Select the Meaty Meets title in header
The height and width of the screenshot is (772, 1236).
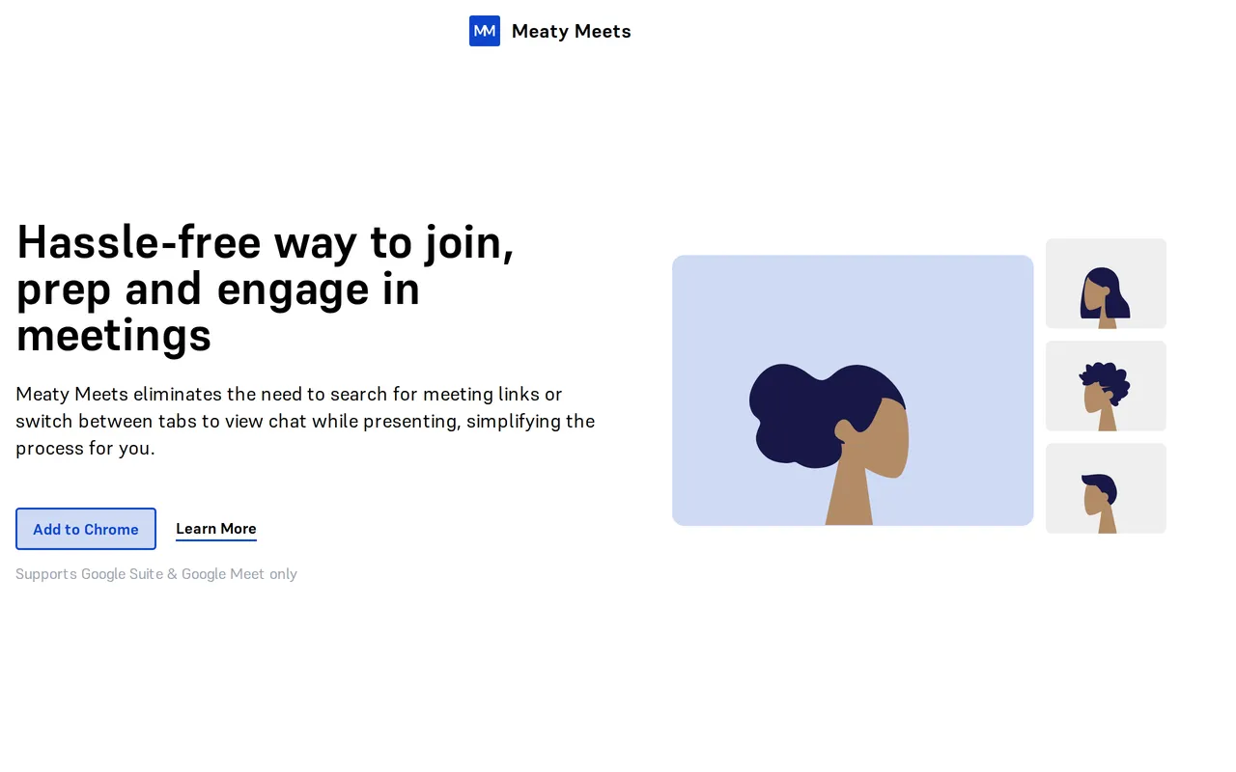[571, 31]
